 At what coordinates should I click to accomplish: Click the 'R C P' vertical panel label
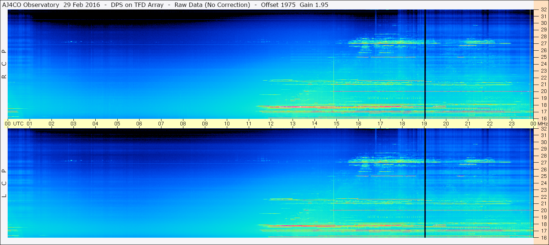point(4,64)
